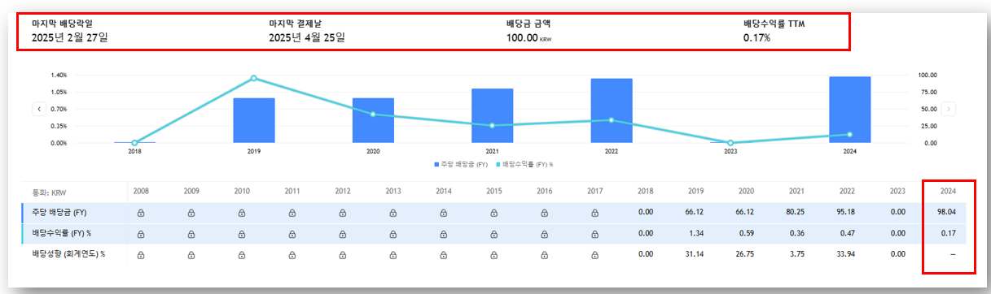Click lock icon for 주당 배당금 2016
The image size is (991, 294).
click(x=544, y=214)
